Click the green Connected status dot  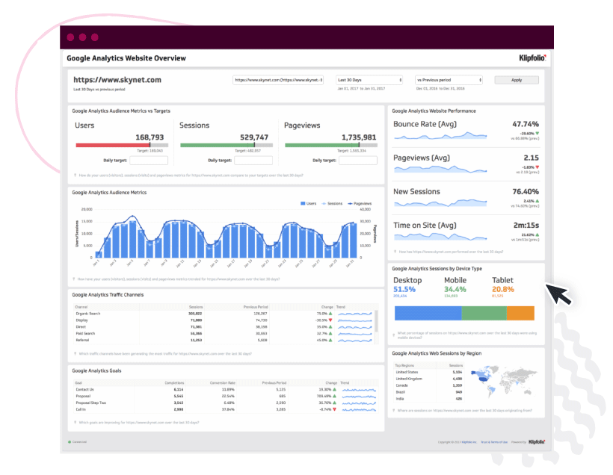coord(70,442)
